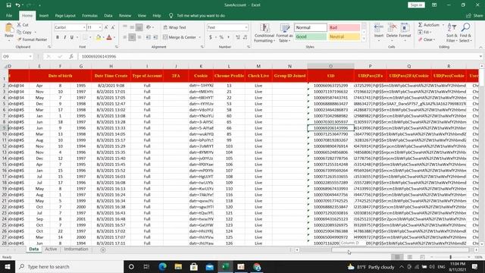Image resolution: width=485 pixels, height=273 pixels.
Task: Click Sign in button
Action: [x=416, y=5]
